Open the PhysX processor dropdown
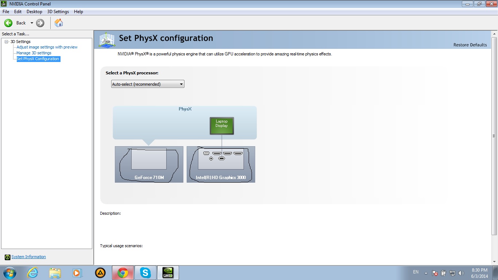This screenshot has width=498, height=280. [148, 84]
